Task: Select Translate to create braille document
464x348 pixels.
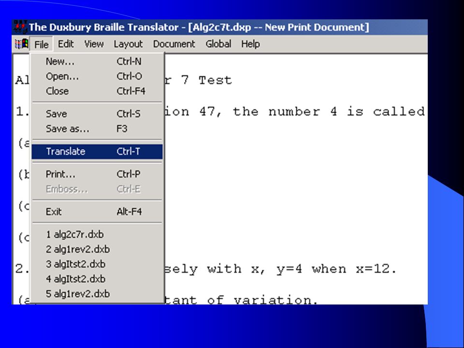Action: coord(97,151)
